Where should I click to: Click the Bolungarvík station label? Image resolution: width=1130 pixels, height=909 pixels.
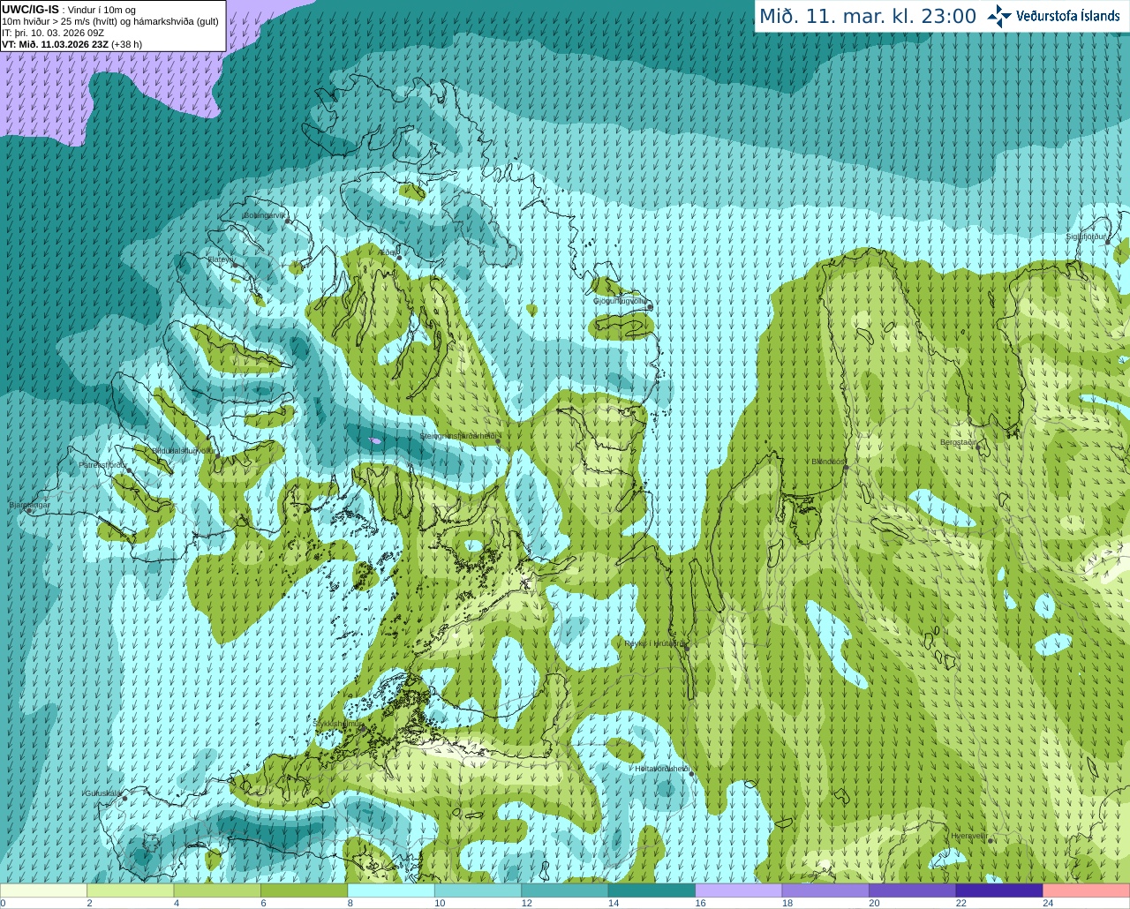click(x=264, y=214)
